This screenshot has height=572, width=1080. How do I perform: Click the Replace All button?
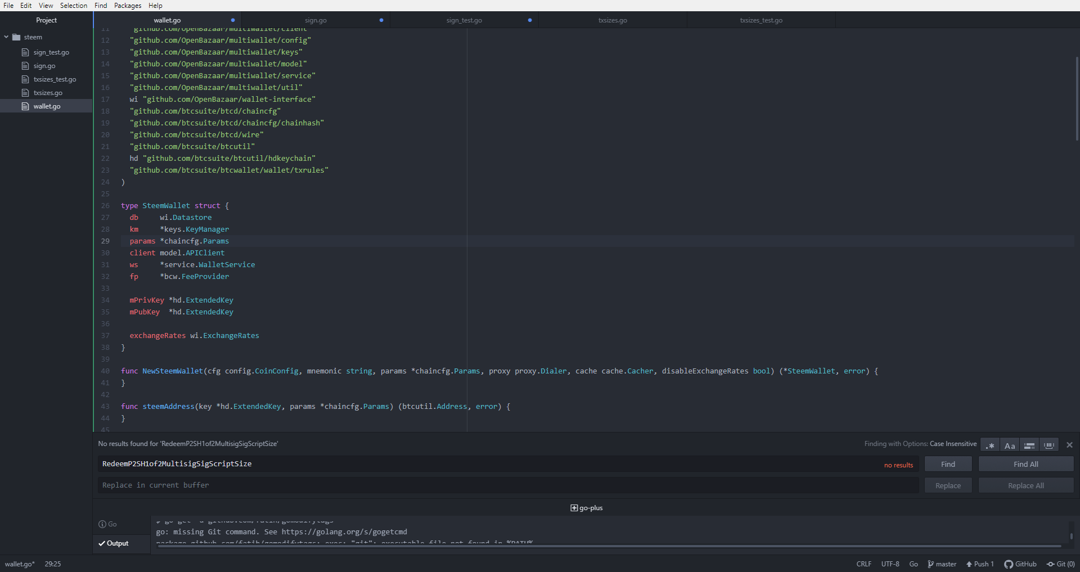click(x=1026, y=485)
